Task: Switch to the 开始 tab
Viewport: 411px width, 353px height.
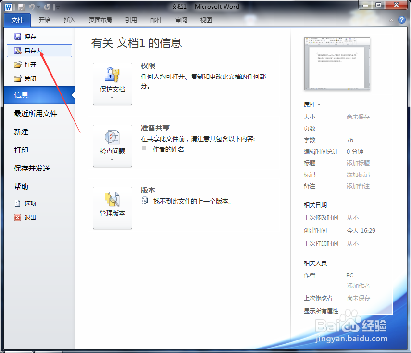Action: click(x=45, y=20)
